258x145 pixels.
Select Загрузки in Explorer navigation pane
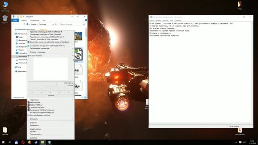pos(21,43)
